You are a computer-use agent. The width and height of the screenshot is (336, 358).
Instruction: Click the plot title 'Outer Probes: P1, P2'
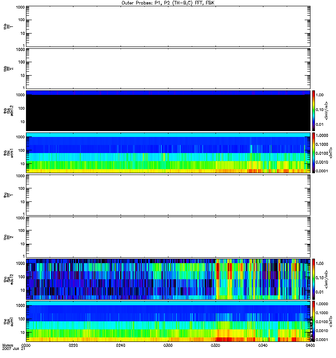coord(168,3)
